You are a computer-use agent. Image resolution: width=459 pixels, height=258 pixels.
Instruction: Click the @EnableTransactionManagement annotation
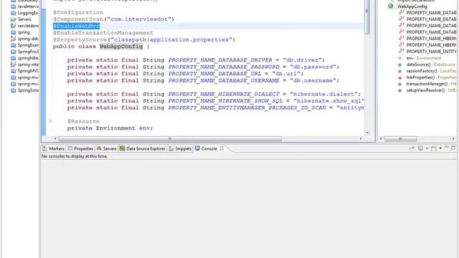(x=103, y=33)
